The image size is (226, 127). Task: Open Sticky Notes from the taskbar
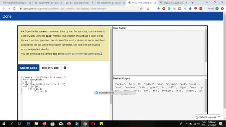(101, 124)
